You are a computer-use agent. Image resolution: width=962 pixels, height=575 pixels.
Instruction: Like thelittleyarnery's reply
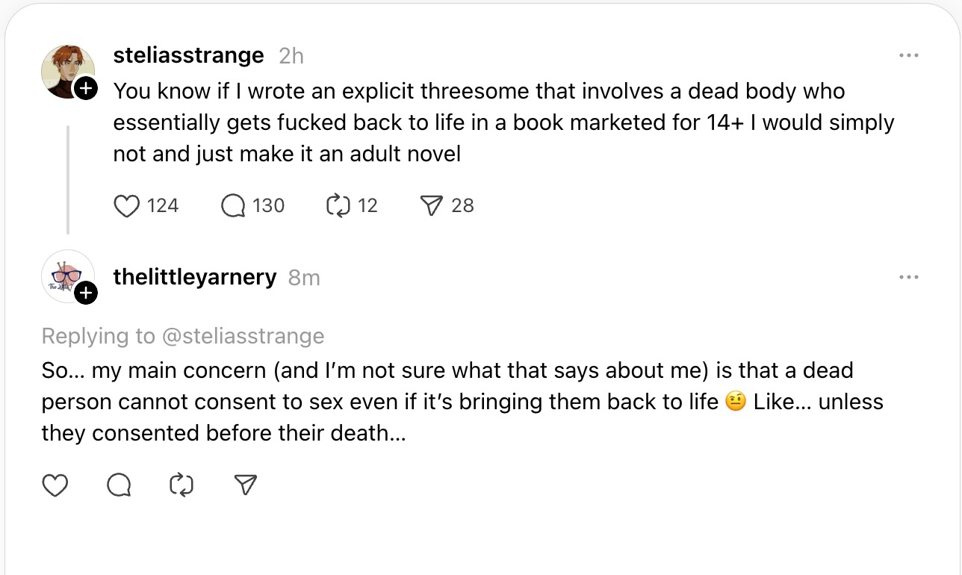click(x=55, y=485)
